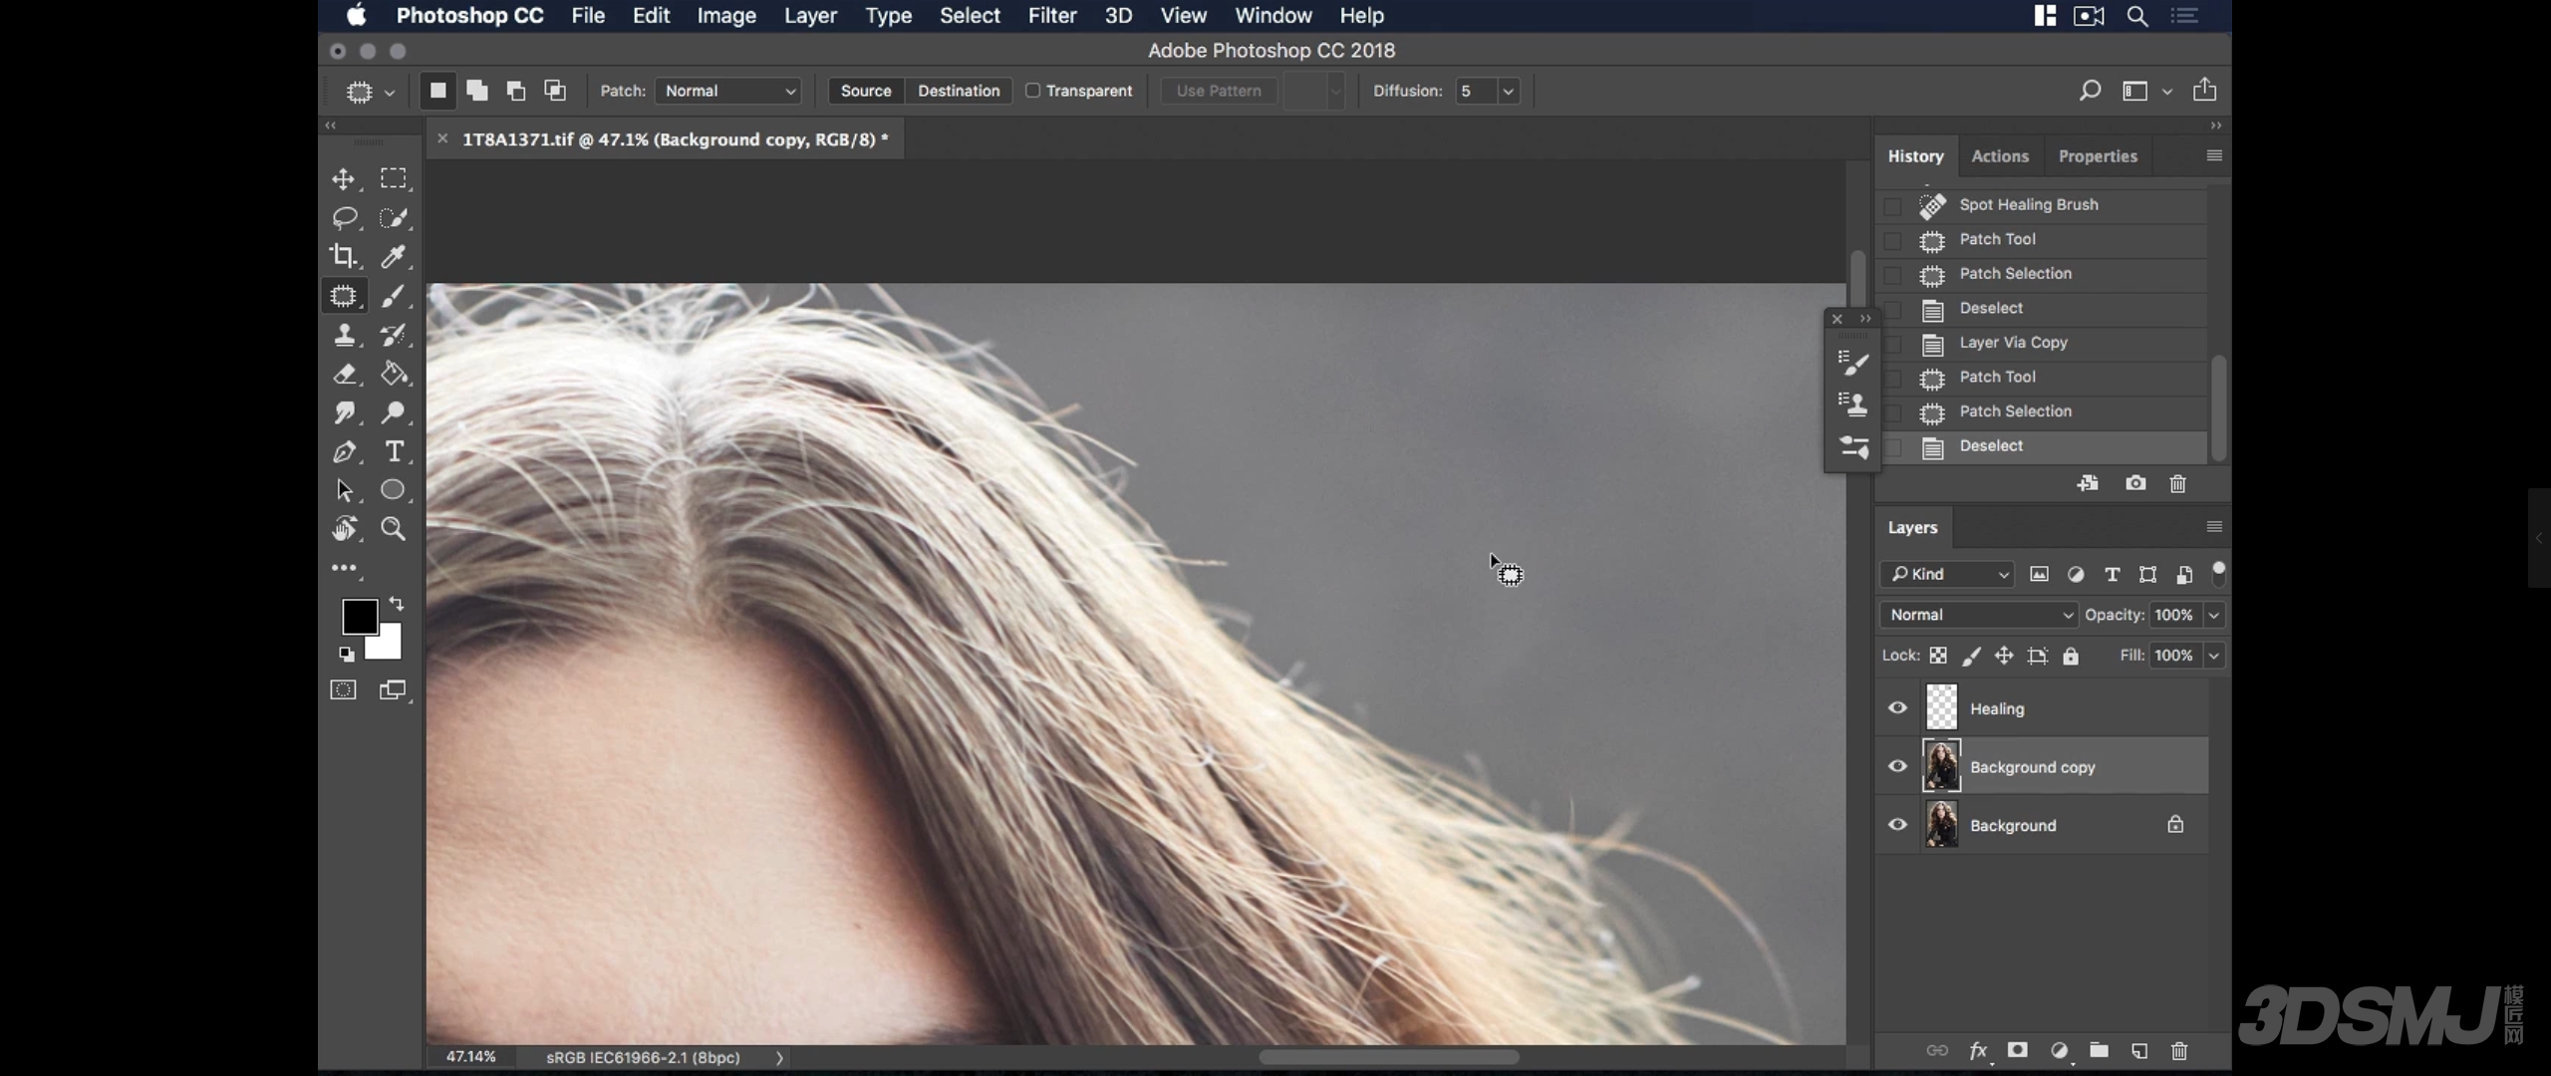Open the Filter menu
The height and width of the screenshot is (1076, 2551).
1052,15
